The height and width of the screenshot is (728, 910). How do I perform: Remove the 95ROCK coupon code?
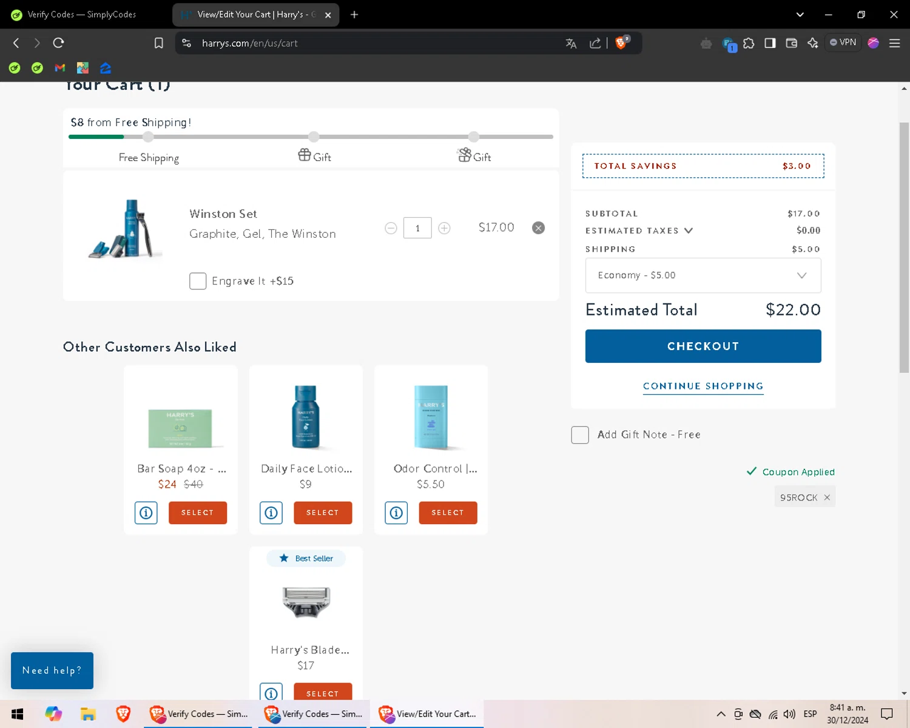pos(827,497)
